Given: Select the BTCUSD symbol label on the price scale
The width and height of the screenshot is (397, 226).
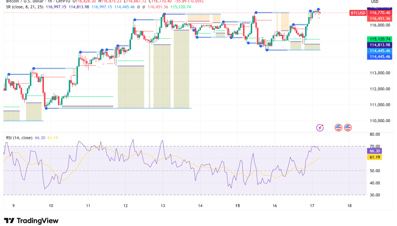Looking at the screenshot, I should [358, 13].
